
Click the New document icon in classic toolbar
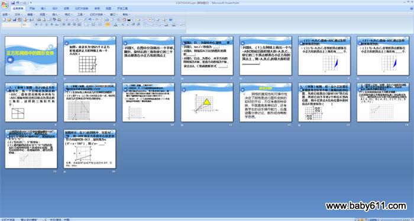tap(4, 19)
